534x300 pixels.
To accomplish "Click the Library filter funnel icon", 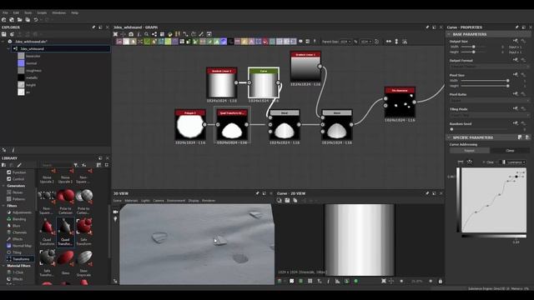I will (76, 165).
